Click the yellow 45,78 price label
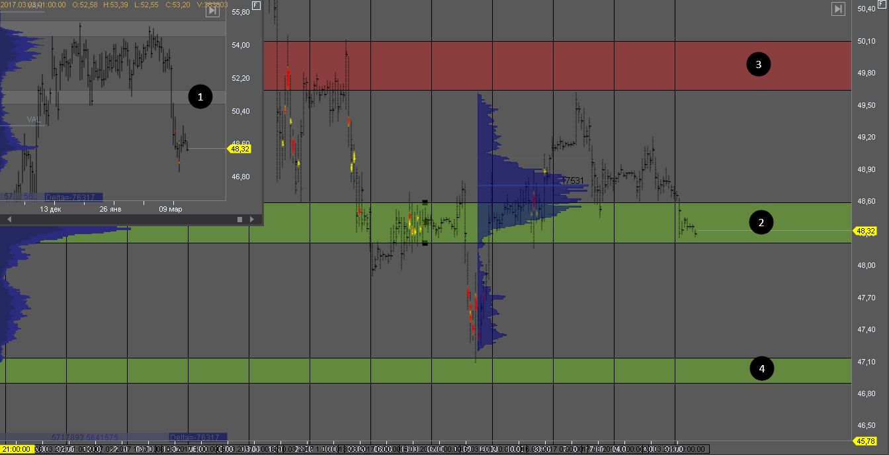This screenshot has width=889, height=455. point(866,441)
